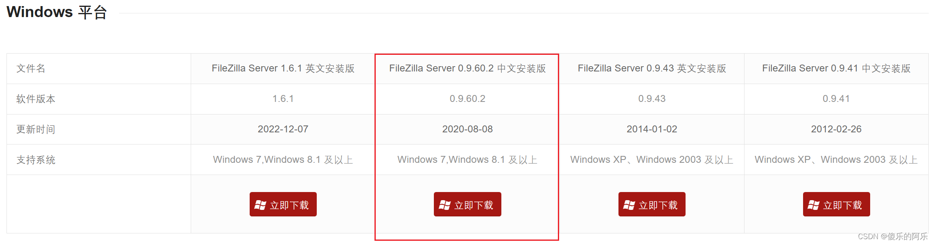Click the Windows 平台 section heading
The width and height of the screenshot is (934, 244).
coord(57,12)
